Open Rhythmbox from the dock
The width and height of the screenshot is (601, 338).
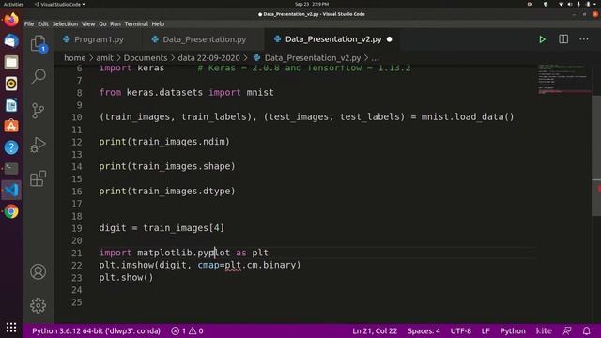(11, 84)
